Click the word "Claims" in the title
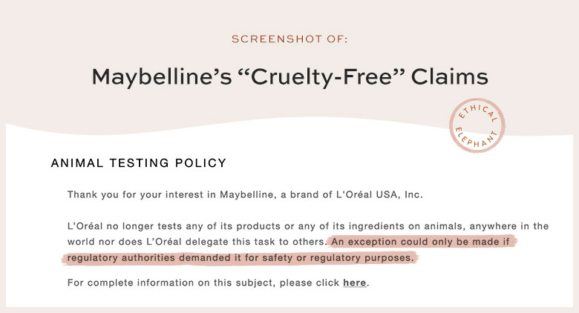 tap(451, 76)
